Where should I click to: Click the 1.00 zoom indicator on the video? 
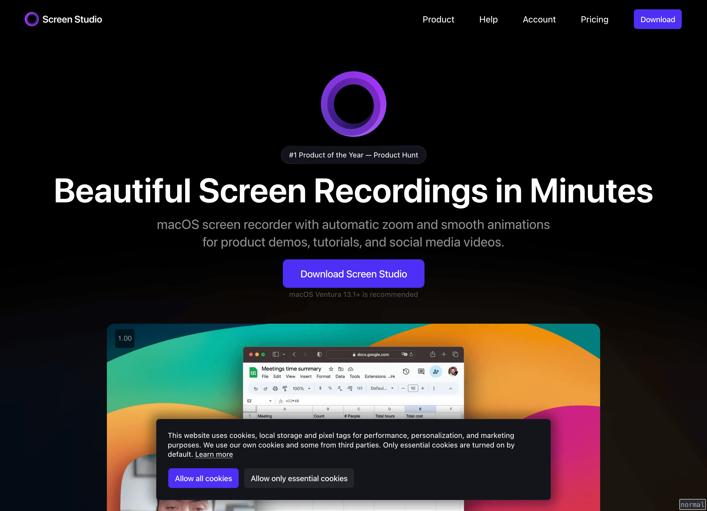[x=125, y=338]
